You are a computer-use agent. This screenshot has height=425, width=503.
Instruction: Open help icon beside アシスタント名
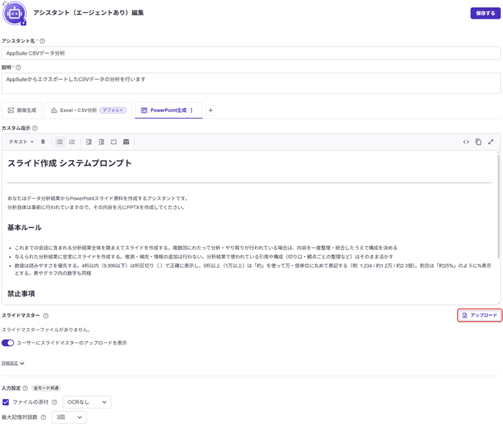(x=42, y=41)
